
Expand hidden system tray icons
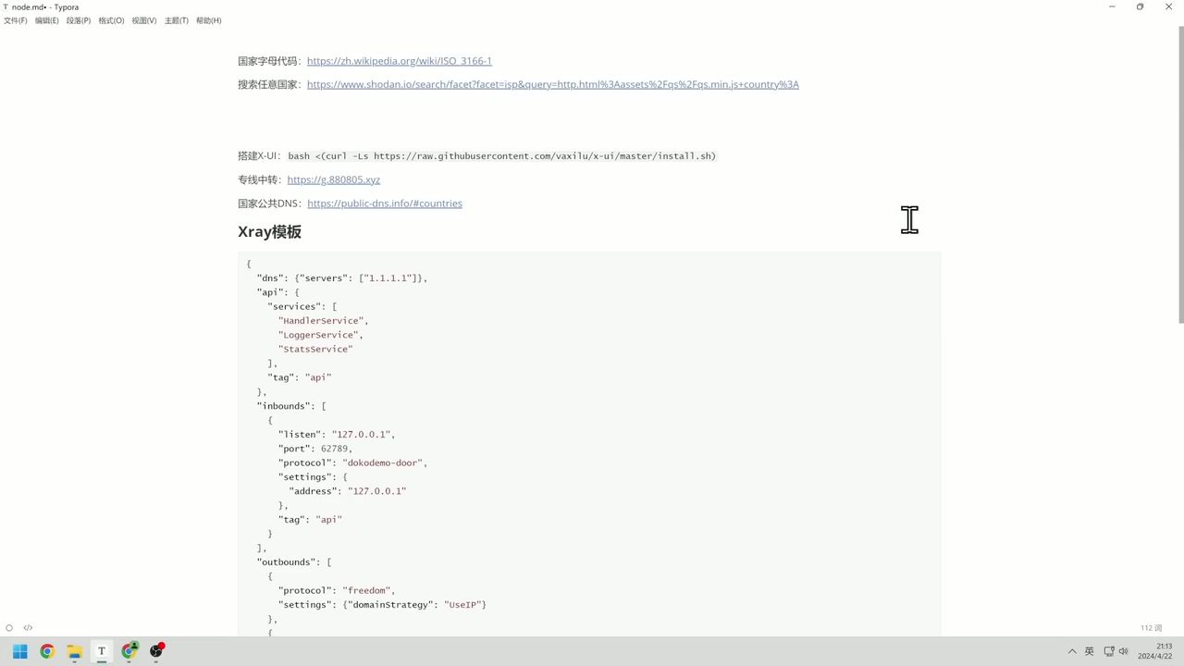[x=1072, y=651]
